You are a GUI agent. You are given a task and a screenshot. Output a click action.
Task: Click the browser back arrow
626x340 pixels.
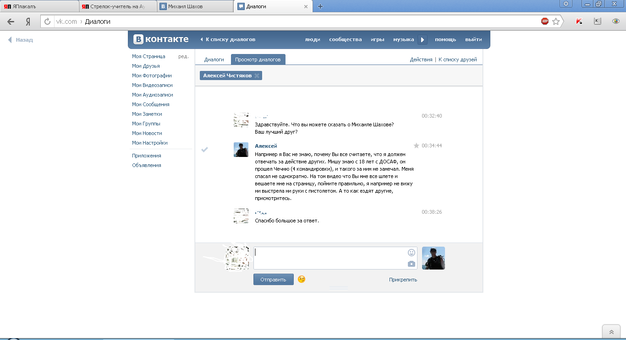click(x=11, y=22)
